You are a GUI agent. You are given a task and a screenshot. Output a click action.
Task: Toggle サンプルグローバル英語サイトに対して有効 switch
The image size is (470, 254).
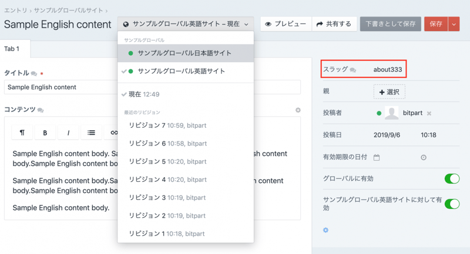tap(451, 204)
